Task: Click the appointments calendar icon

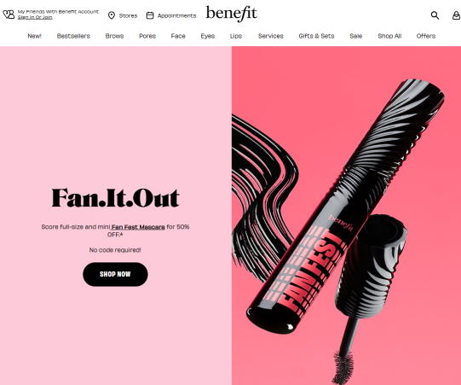Action: [150, 15]
